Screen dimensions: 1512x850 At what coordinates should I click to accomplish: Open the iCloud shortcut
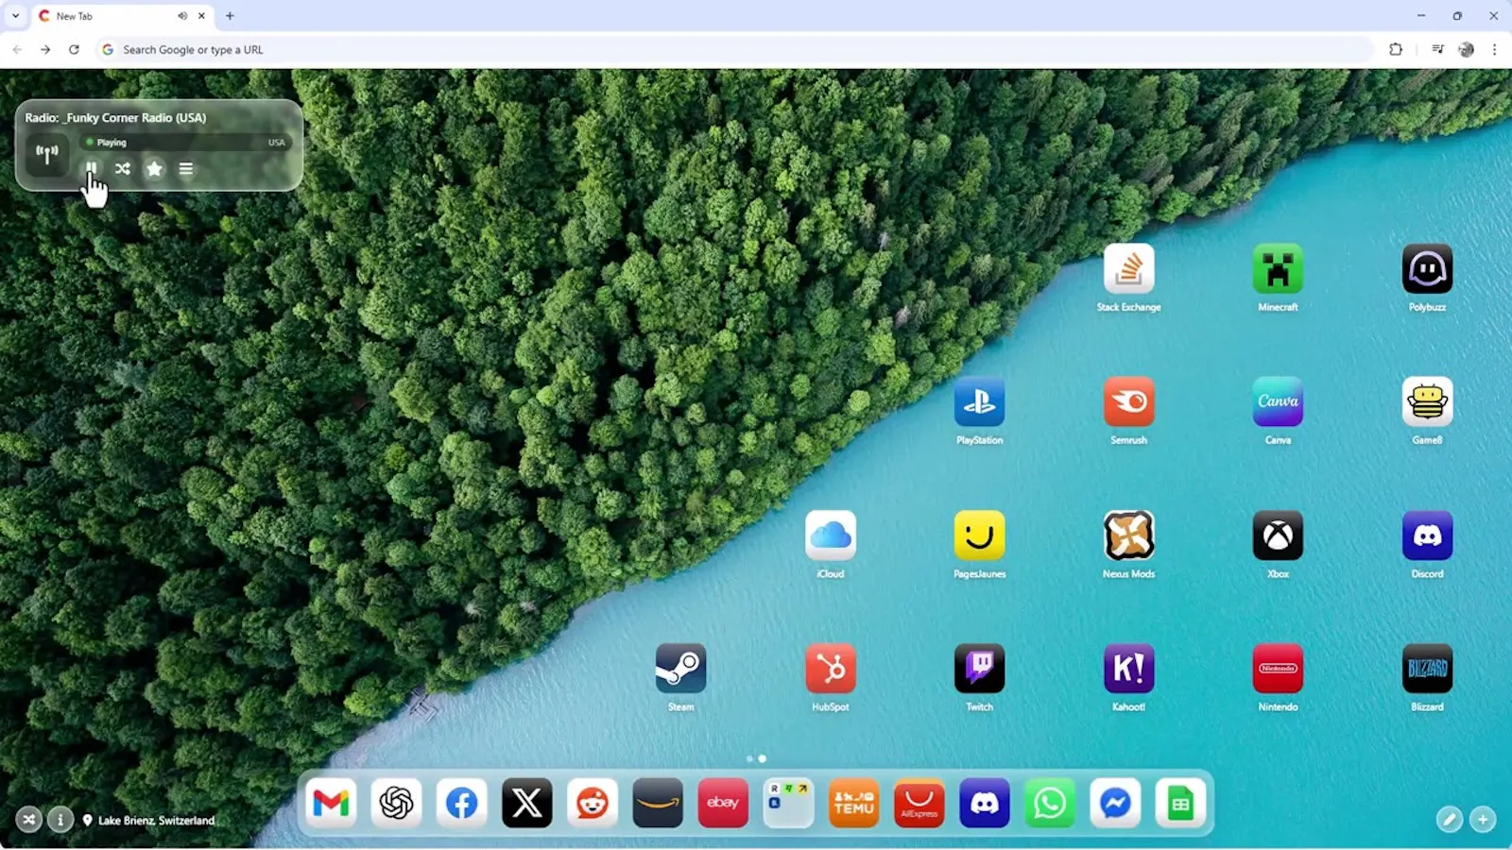831,535
